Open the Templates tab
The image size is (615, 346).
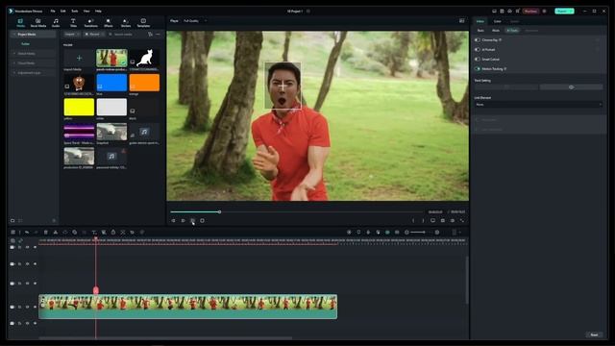143,23
